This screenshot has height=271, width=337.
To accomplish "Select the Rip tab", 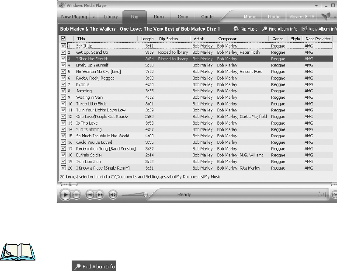I will [x=135, y=17].
